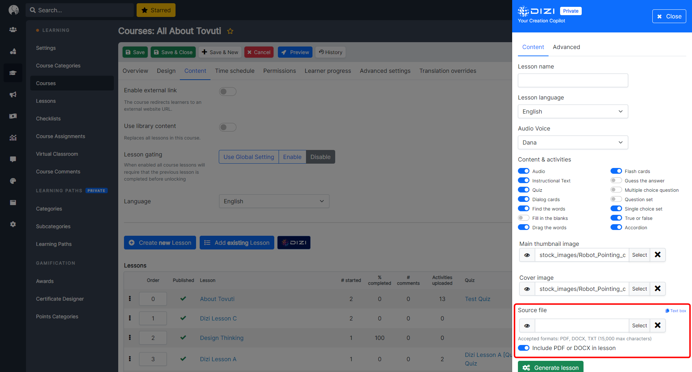Enable Multiple choice question toggle
Screen dimensions: 692x372
coord(616,190)
